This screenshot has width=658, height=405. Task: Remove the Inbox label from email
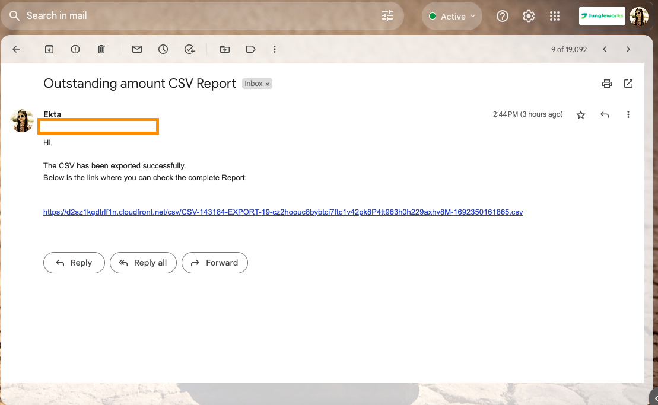pyautogui.click(x=268, y=84)
